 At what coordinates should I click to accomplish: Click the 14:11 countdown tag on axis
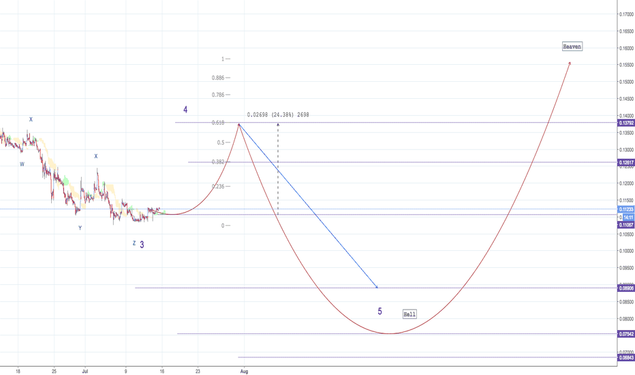click(x=628, y=217)
